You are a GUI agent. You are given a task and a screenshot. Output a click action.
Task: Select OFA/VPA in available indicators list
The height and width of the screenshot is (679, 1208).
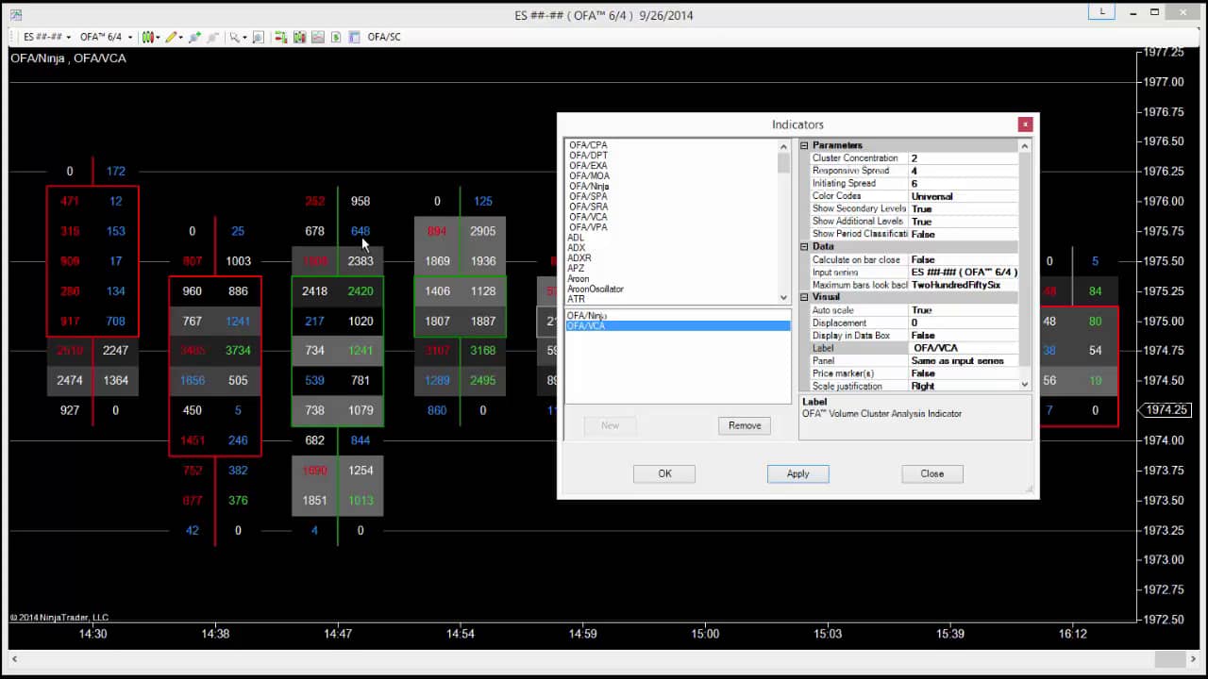coord(588,227)
